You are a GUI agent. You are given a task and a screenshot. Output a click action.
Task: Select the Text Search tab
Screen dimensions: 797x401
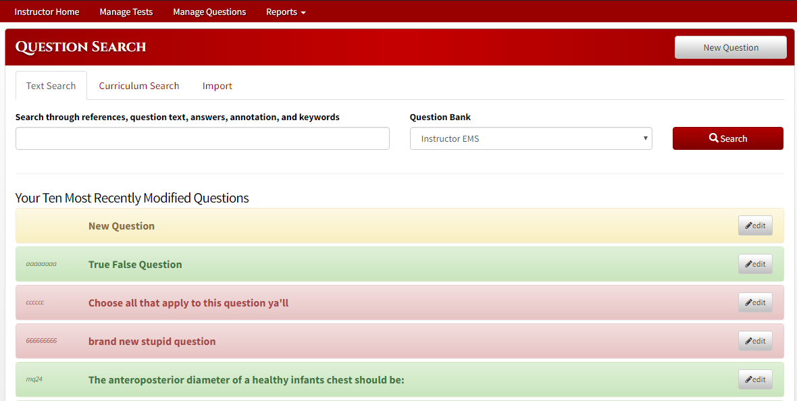pyautogui.click(x=51, y=86)
